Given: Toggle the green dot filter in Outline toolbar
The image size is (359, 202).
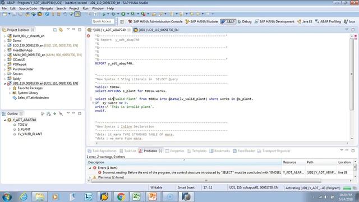Looking at the screenshot, I should 55,113.
